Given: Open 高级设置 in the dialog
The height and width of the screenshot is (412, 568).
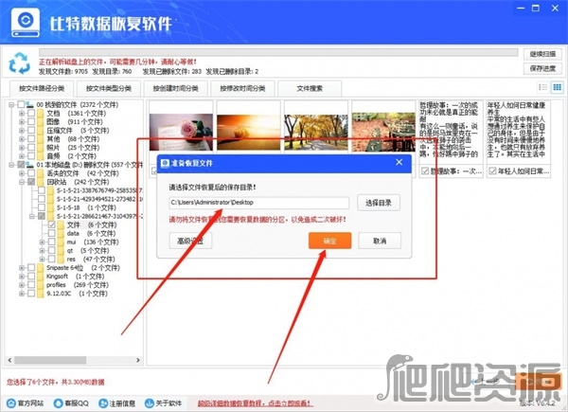Looking at the screenshot, I should [x=190, y=241].
